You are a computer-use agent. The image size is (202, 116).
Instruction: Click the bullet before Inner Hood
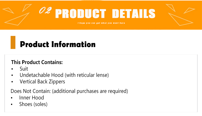click(x=12, y=98)
